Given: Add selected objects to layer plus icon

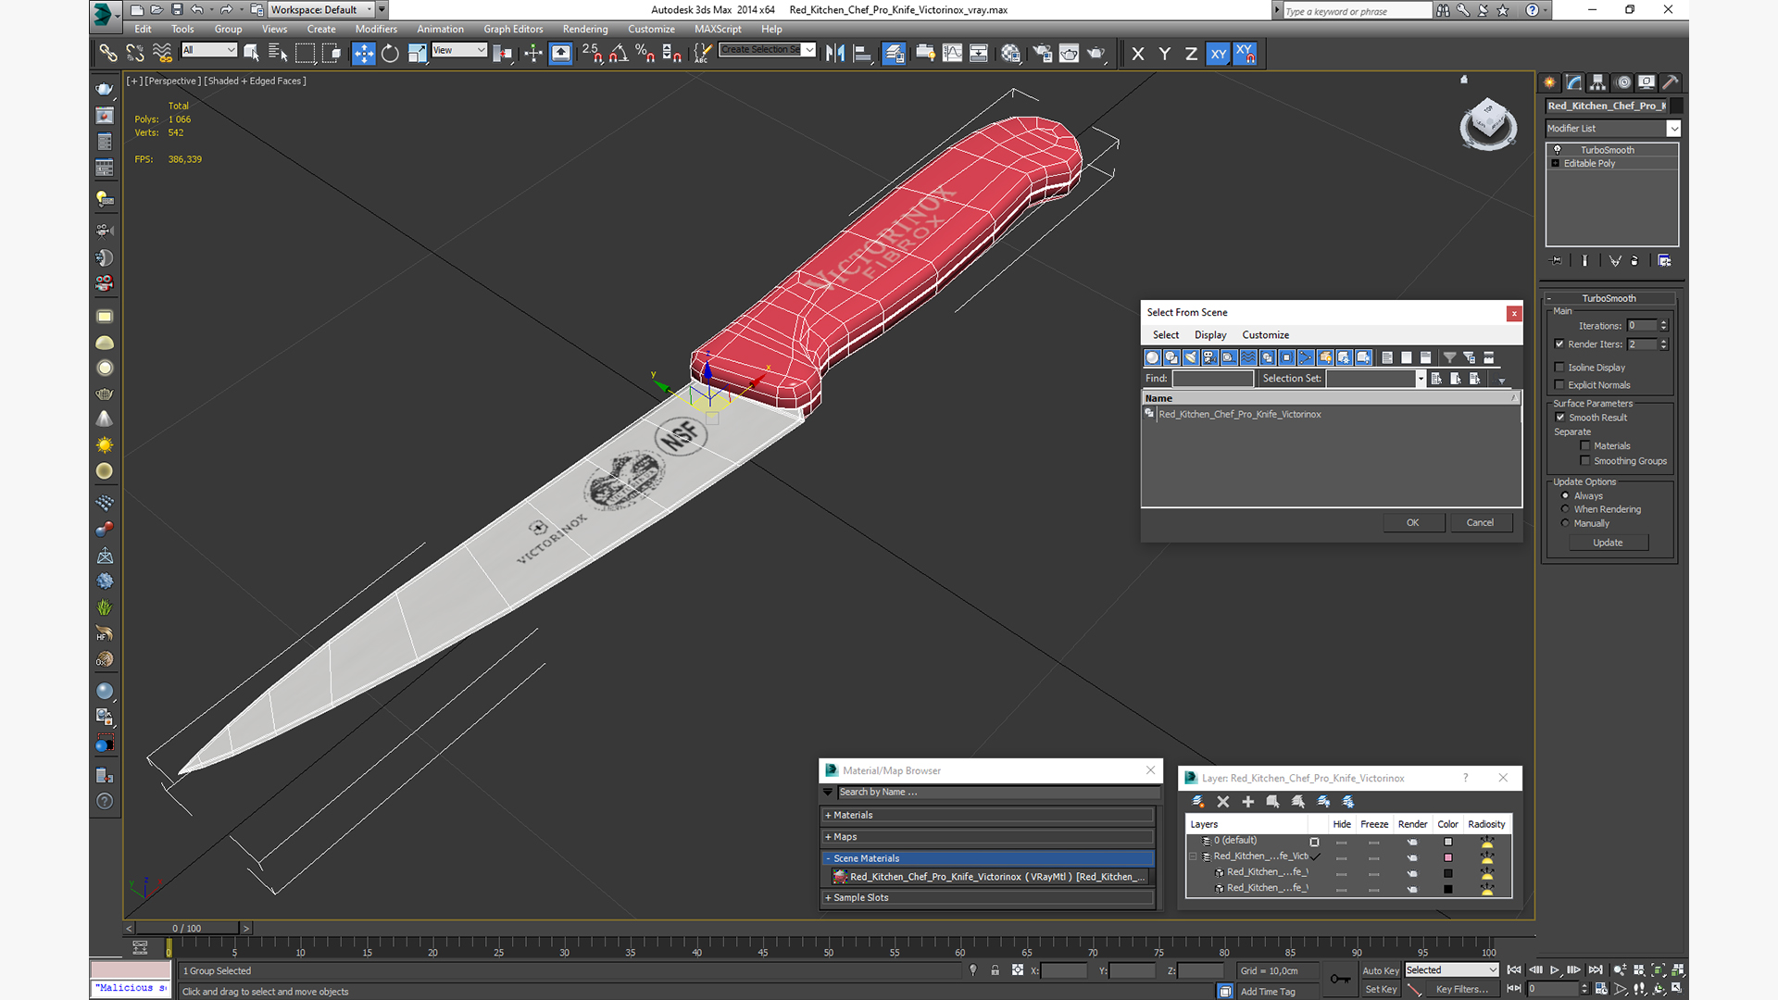Looking at the screenshot, I should (x=1247, y=802).
